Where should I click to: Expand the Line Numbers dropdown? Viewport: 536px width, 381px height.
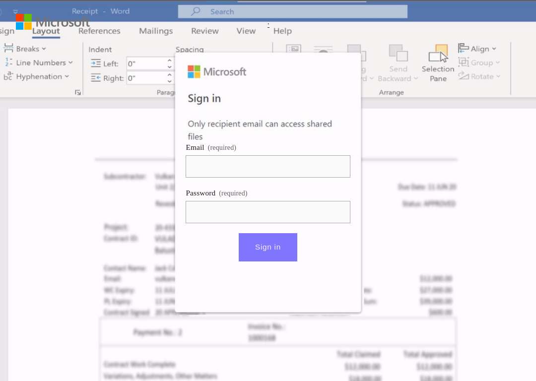click(70, 63)
